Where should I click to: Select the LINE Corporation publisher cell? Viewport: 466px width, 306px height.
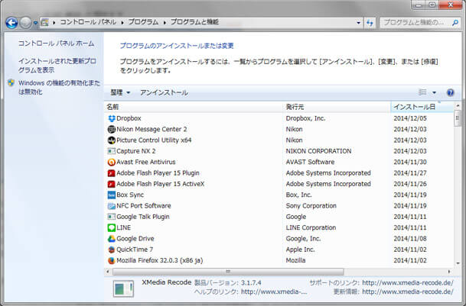point(311,227)
